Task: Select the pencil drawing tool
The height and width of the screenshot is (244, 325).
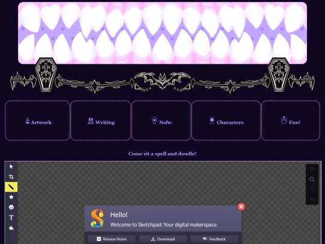Action: [11, 187]
